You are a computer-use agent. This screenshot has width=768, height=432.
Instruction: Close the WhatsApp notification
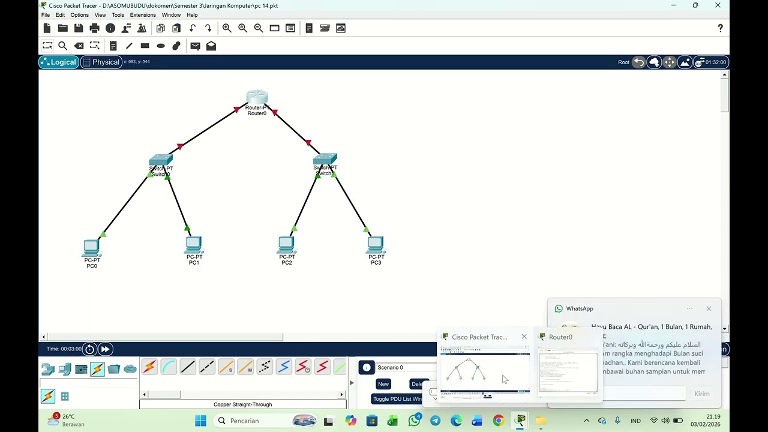click(709, 308)
